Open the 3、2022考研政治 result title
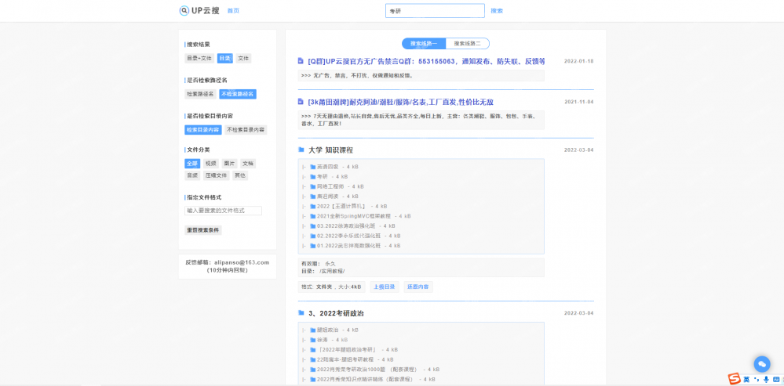The width and height of the screenshot is (784, 386). pyautogui.click(x=337, y=313)
